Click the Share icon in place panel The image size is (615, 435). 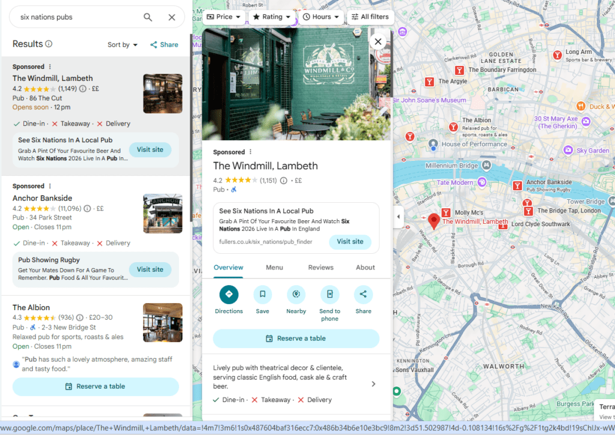[363, 295]
